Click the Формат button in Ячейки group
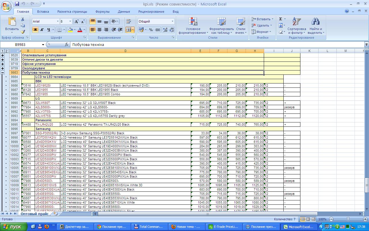Image resolution: width=369 pixels, height=231 pixels. click(261, 32)
